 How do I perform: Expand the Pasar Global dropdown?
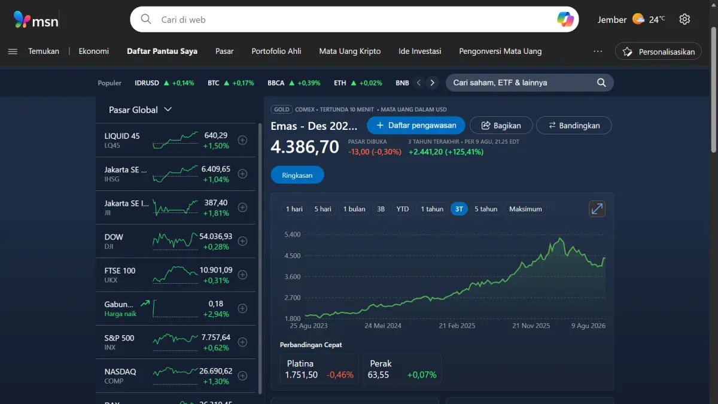(x=141, y=110)
